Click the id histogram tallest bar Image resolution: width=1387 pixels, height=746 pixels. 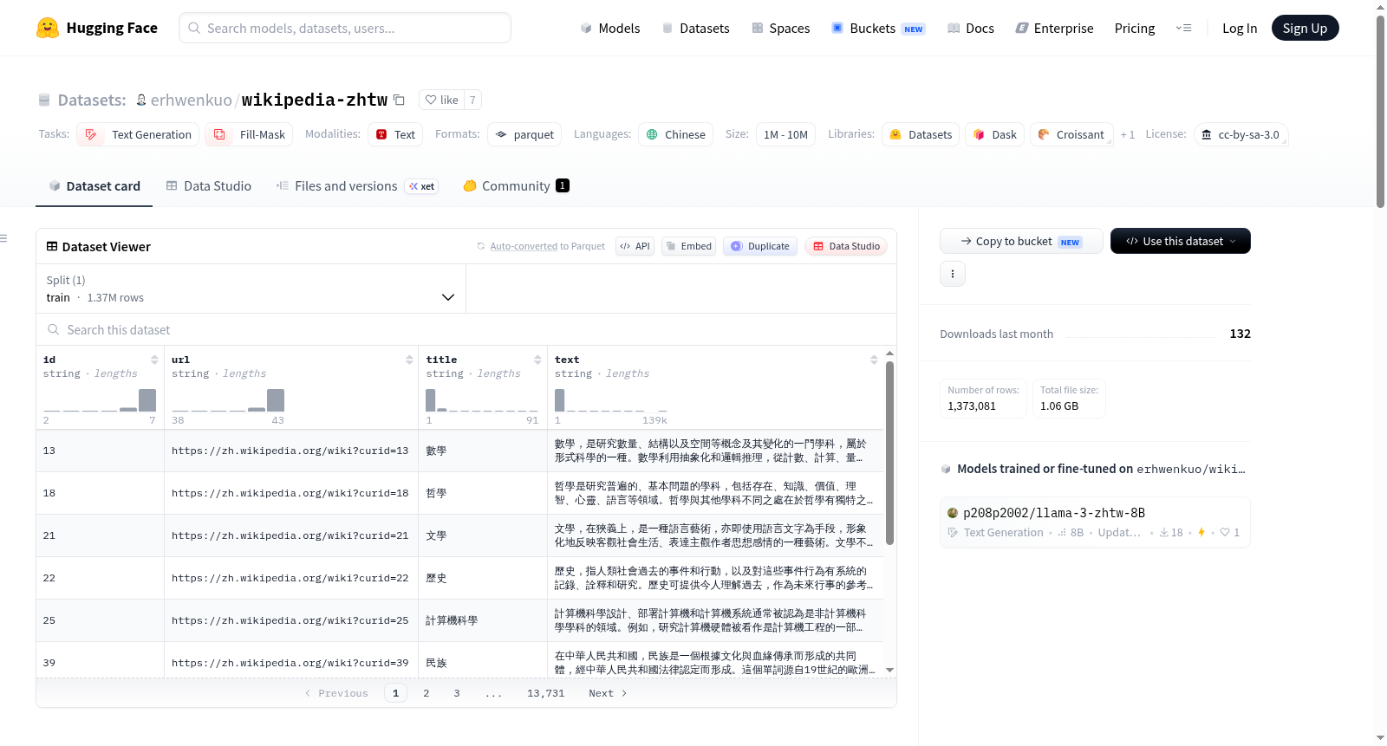pyautogui.click(x=147, y=400)
